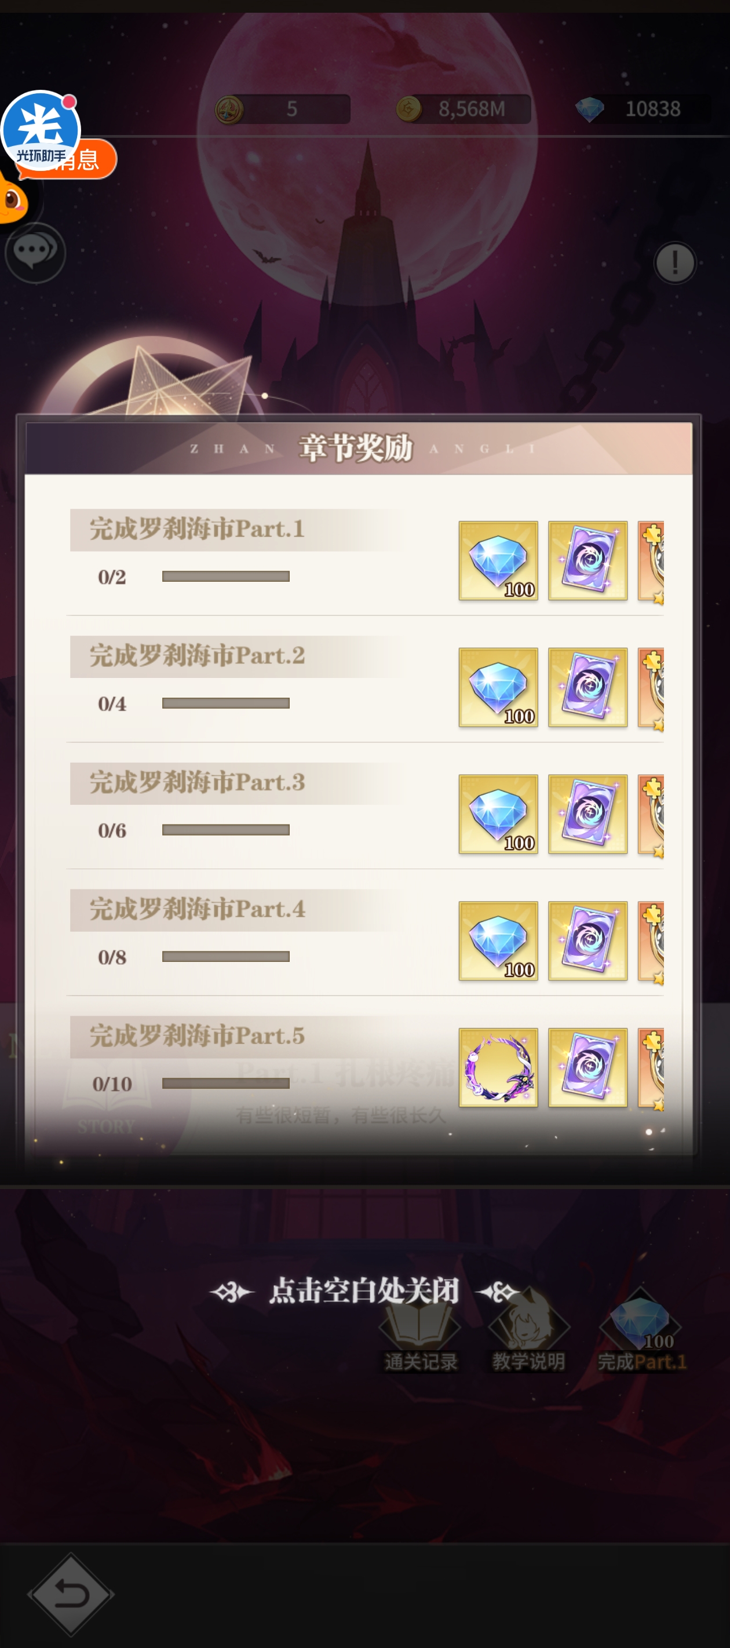Tap the Part.5 purple card reward icon
Viewport: 730px width, 1648px height.
(587, 1067)
